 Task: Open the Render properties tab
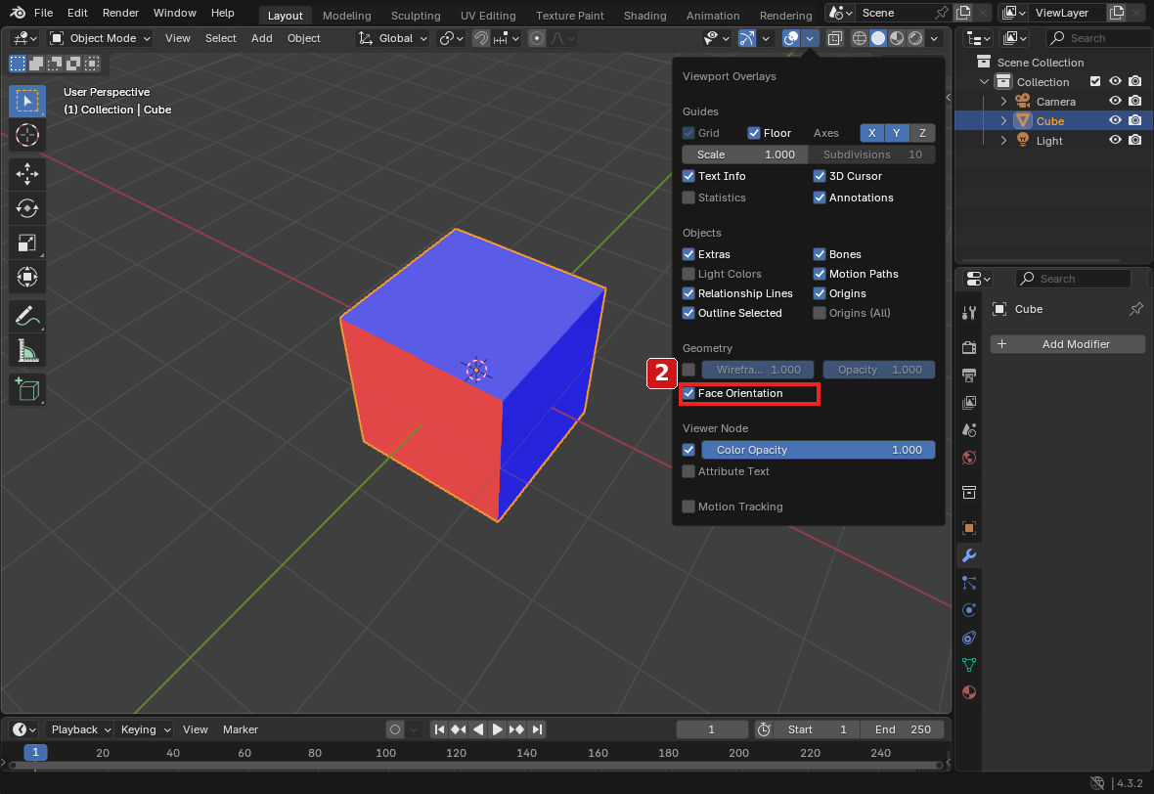(x=969, y=347)
